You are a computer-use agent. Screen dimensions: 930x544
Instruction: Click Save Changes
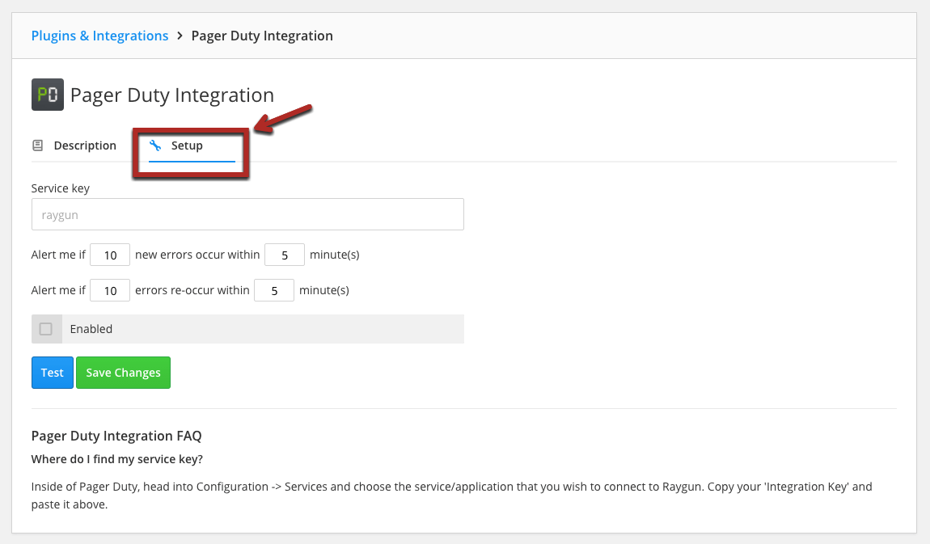pos(123,372)
